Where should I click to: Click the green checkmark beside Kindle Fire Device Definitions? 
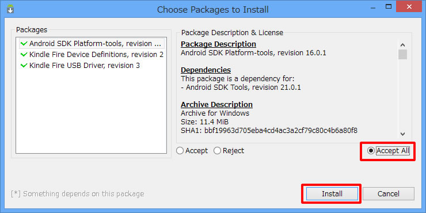coord(24,55)
